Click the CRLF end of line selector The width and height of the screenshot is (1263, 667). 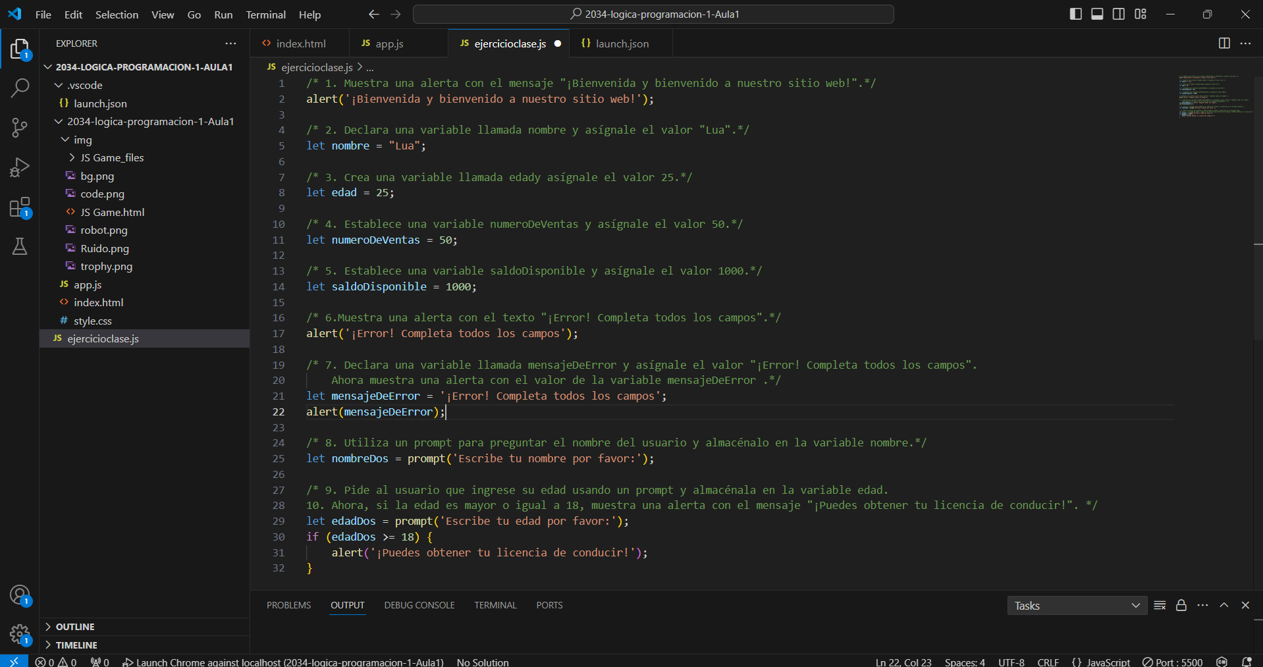(1048, 662)
